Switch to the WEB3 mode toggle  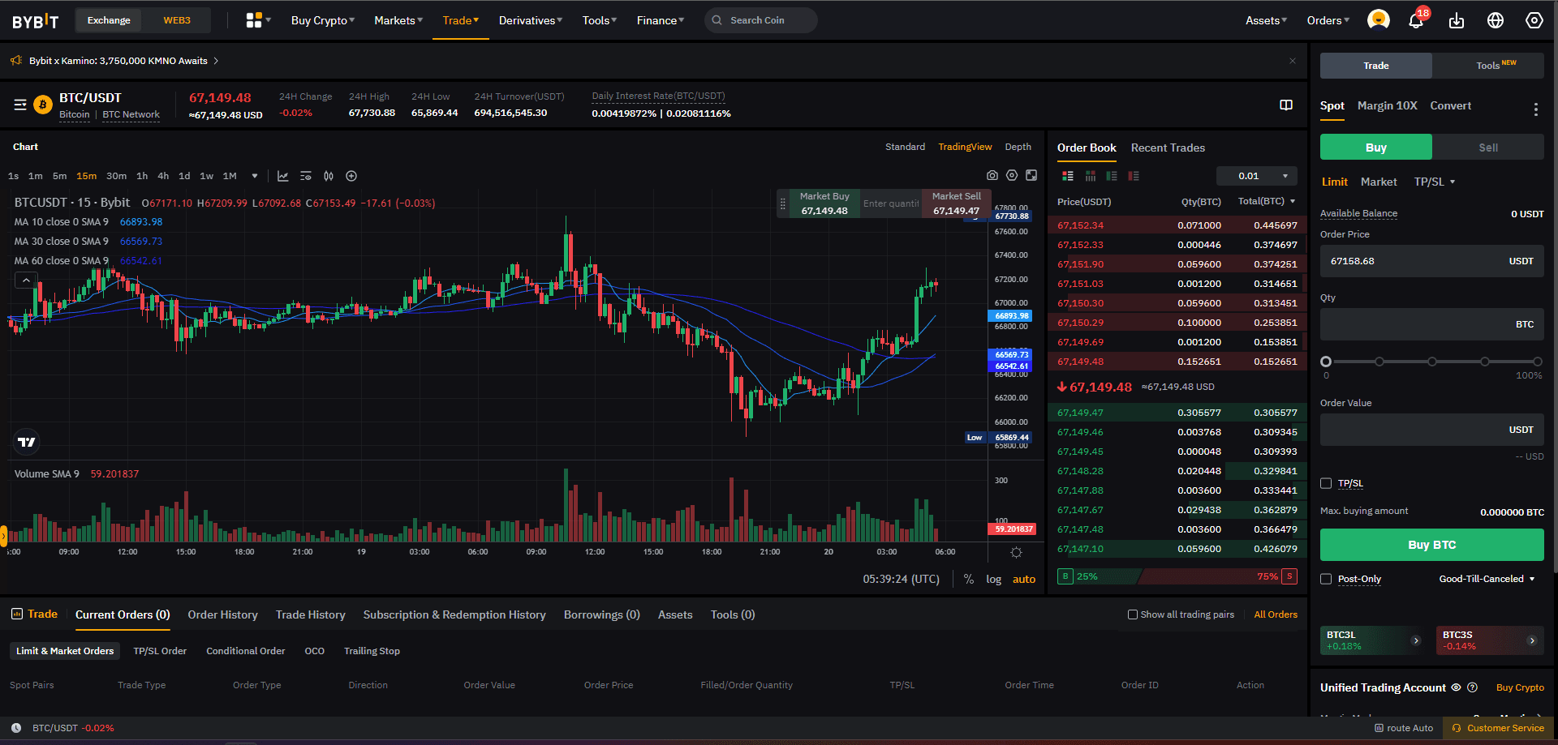[x=177, y=20]
